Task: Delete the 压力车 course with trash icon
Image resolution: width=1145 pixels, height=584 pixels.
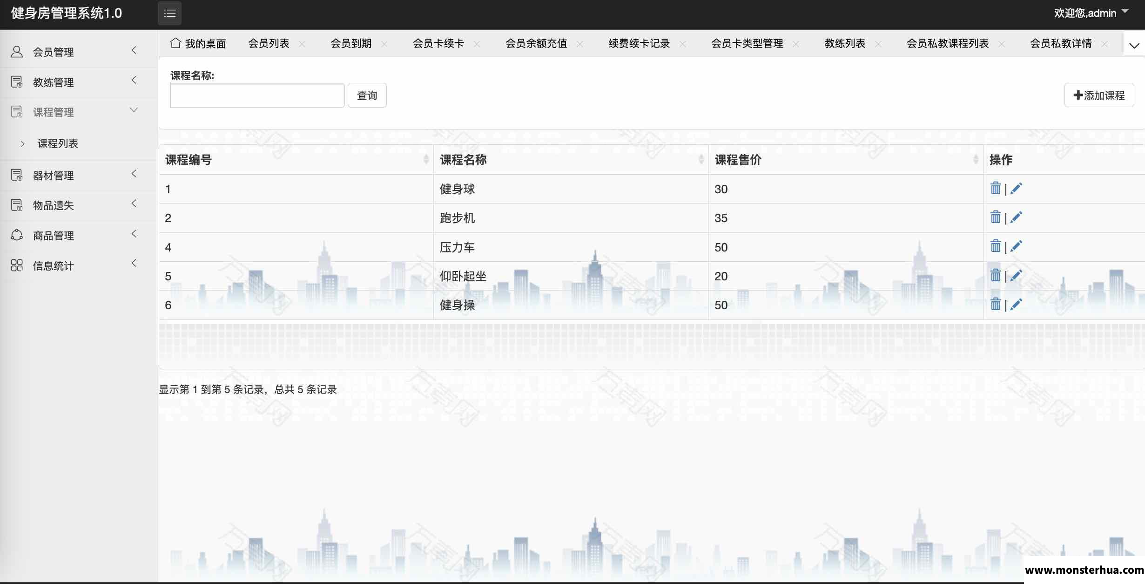Action: pos(996,246)
